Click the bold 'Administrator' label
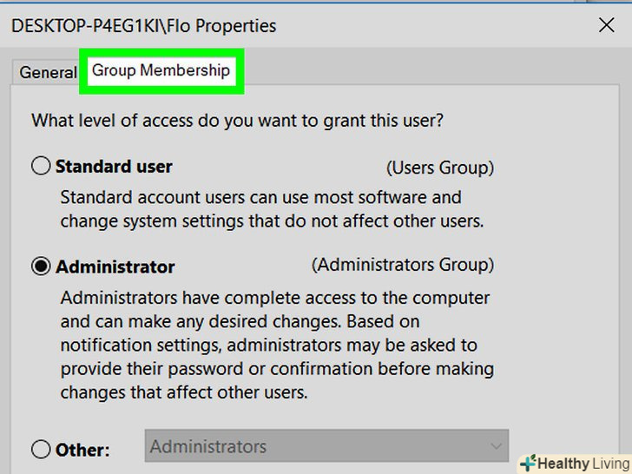The height and width of the screenshot is (474, 632). point(115,267)
